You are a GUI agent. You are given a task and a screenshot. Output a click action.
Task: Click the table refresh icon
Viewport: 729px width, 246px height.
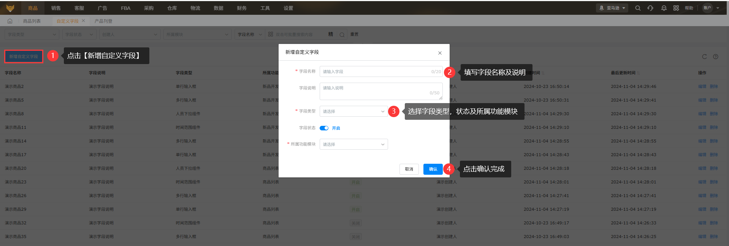pos(704,56)
